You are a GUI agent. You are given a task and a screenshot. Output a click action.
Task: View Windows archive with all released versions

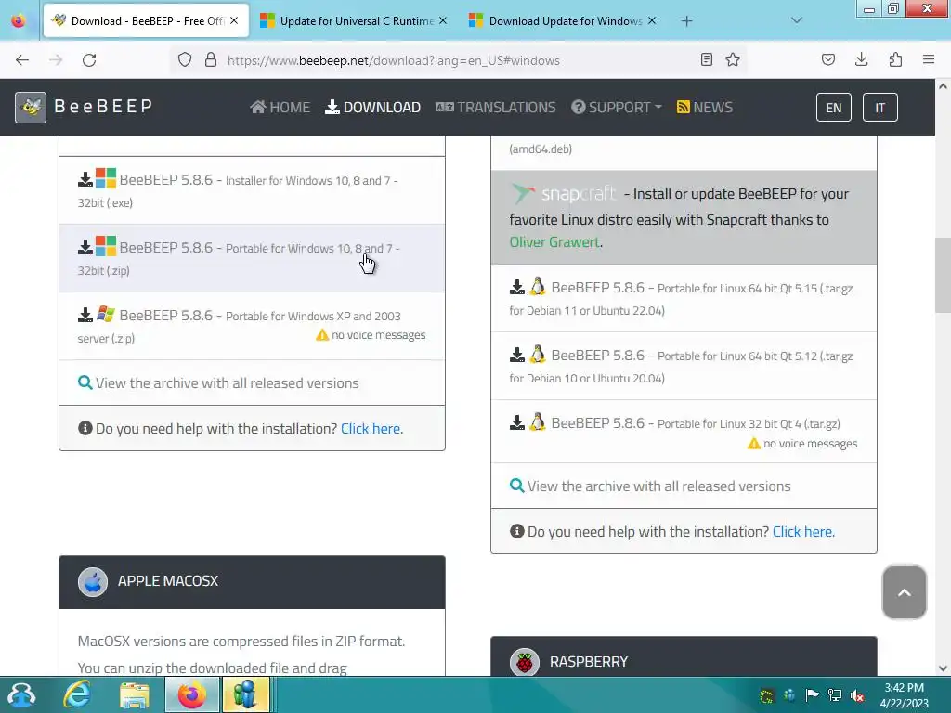[x=227, y=383]
